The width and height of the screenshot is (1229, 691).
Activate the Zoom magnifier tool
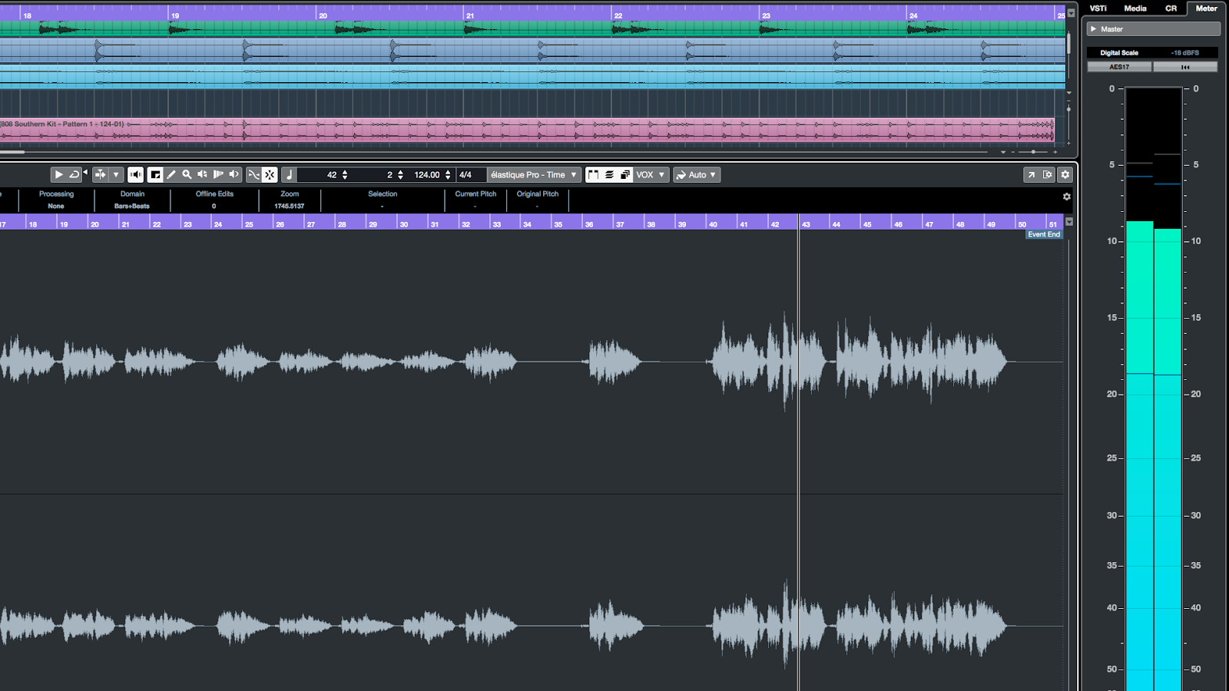point(187,174)
